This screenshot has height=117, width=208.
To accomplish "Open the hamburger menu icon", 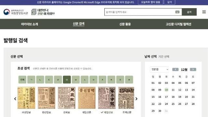I will point(204,12).
